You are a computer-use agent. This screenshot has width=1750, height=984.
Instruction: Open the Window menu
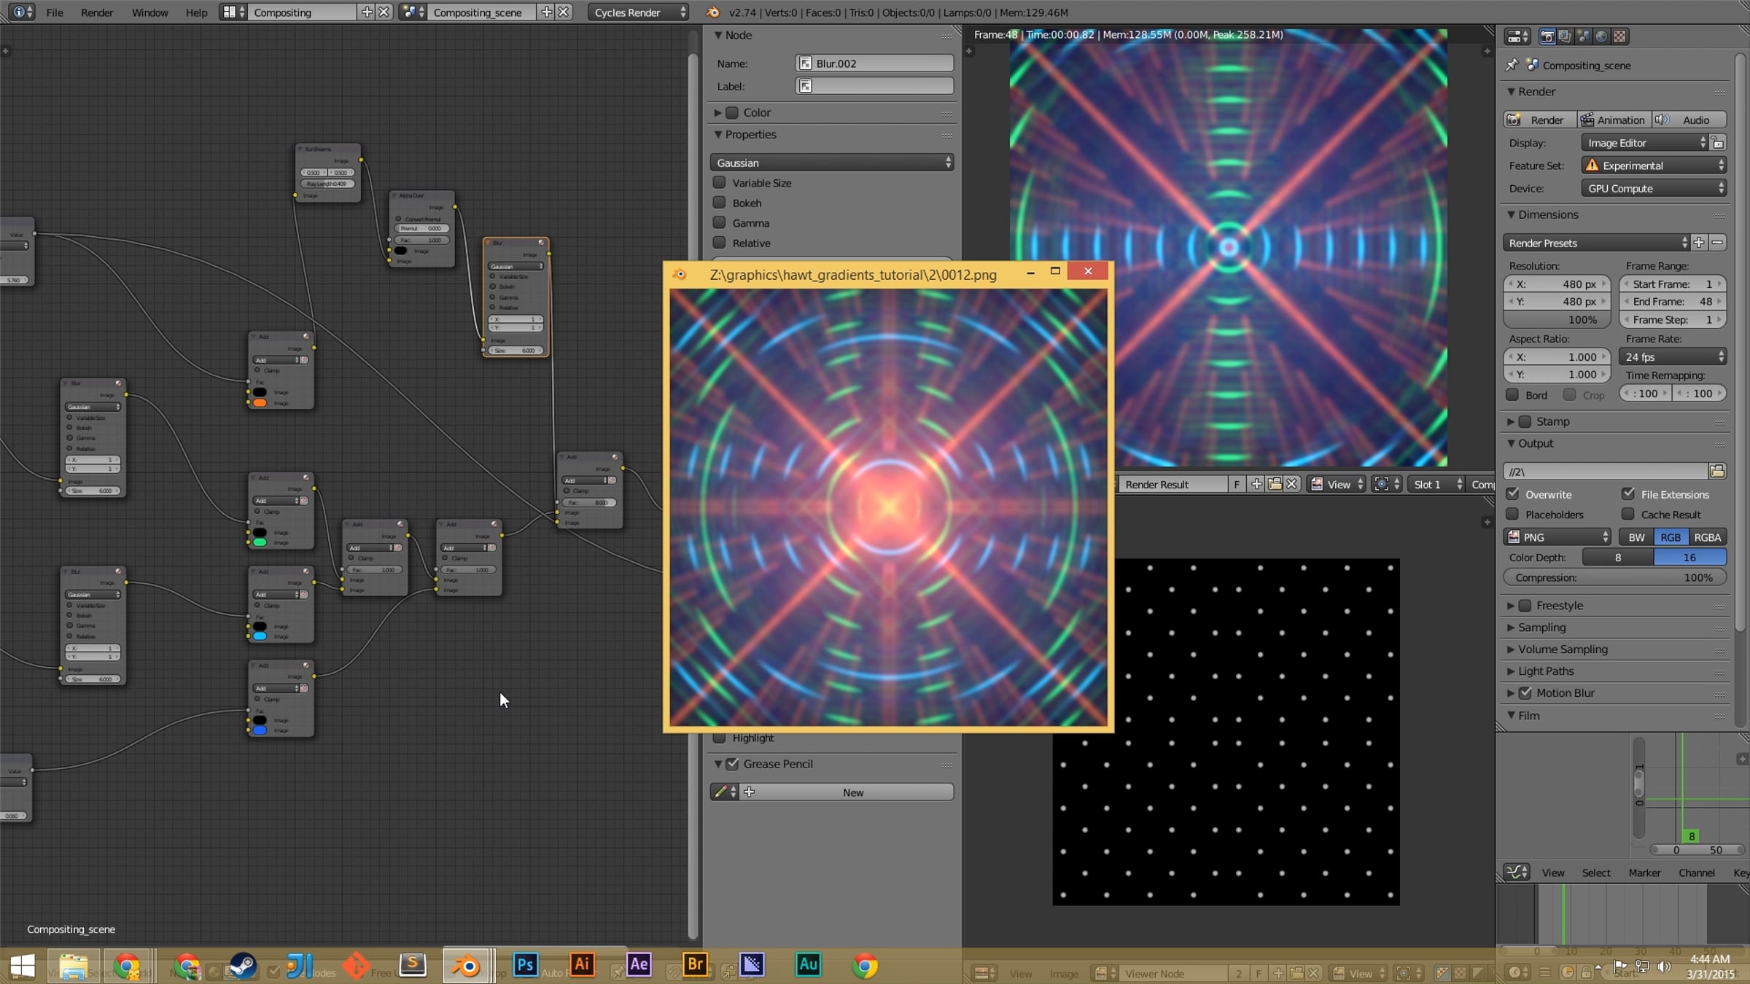click(149, 12)
